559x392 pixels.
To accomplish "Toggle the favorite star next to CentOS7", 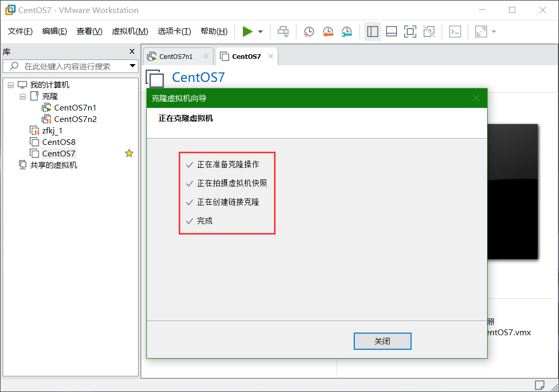I will coord(129,153).
